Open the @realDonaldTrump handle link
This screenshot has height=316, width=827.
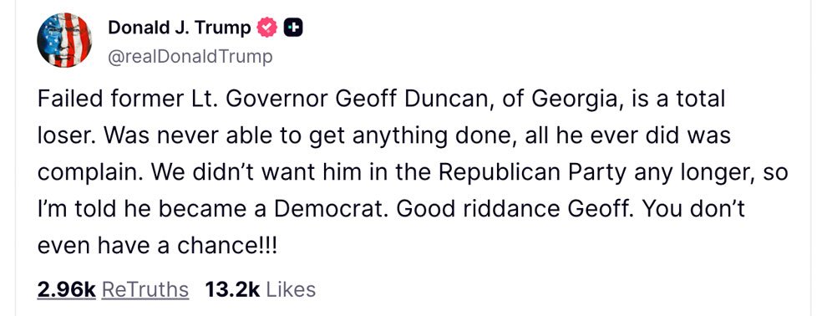190,57
